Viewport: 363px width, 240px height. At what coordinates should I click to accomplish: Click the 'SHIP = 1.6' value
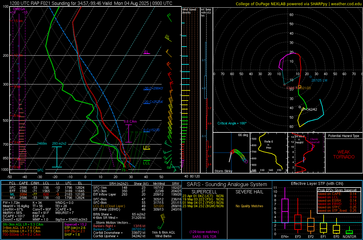72,234
